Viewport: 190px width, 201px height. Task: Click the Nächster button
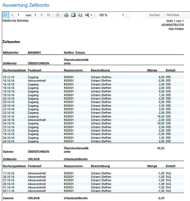pos(173,15)
